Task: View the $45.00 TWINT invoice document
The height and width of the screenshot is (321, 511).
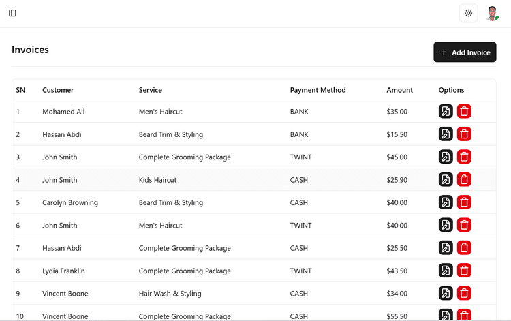Action: pos(446,157)
